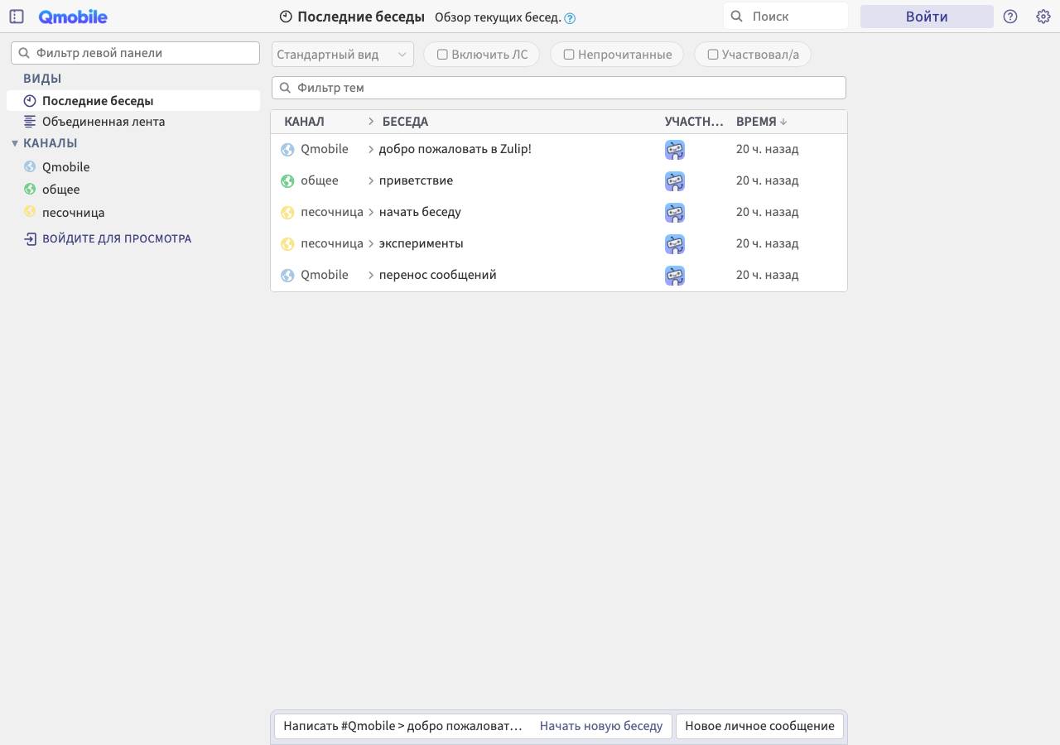The height and width of the screenshot is (745, 1060).
Task: Sort by the КАНАЛ column header
Action: [304, 122]
